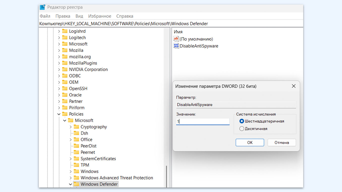Click the Oracle folder icon
This screenshot has height=192, width=342.
tap(65, 95)
